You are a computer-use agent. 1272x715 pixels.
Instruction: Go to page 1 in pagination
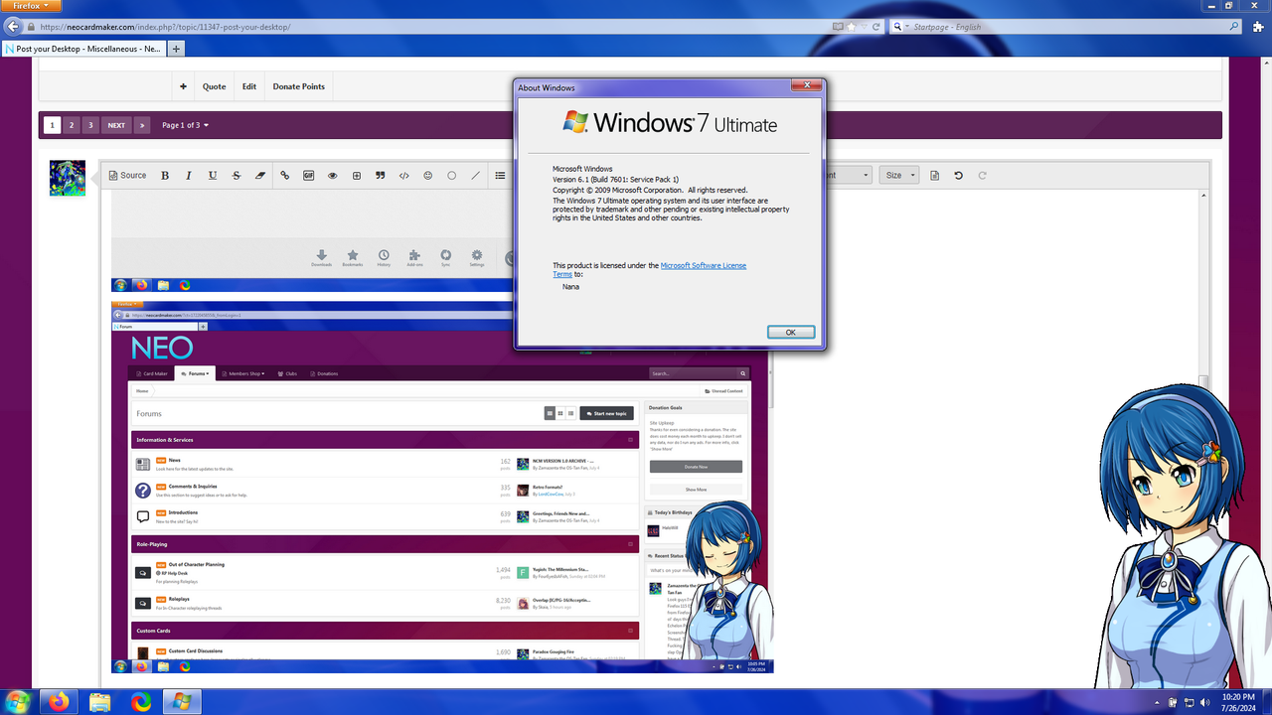point(53,125)
